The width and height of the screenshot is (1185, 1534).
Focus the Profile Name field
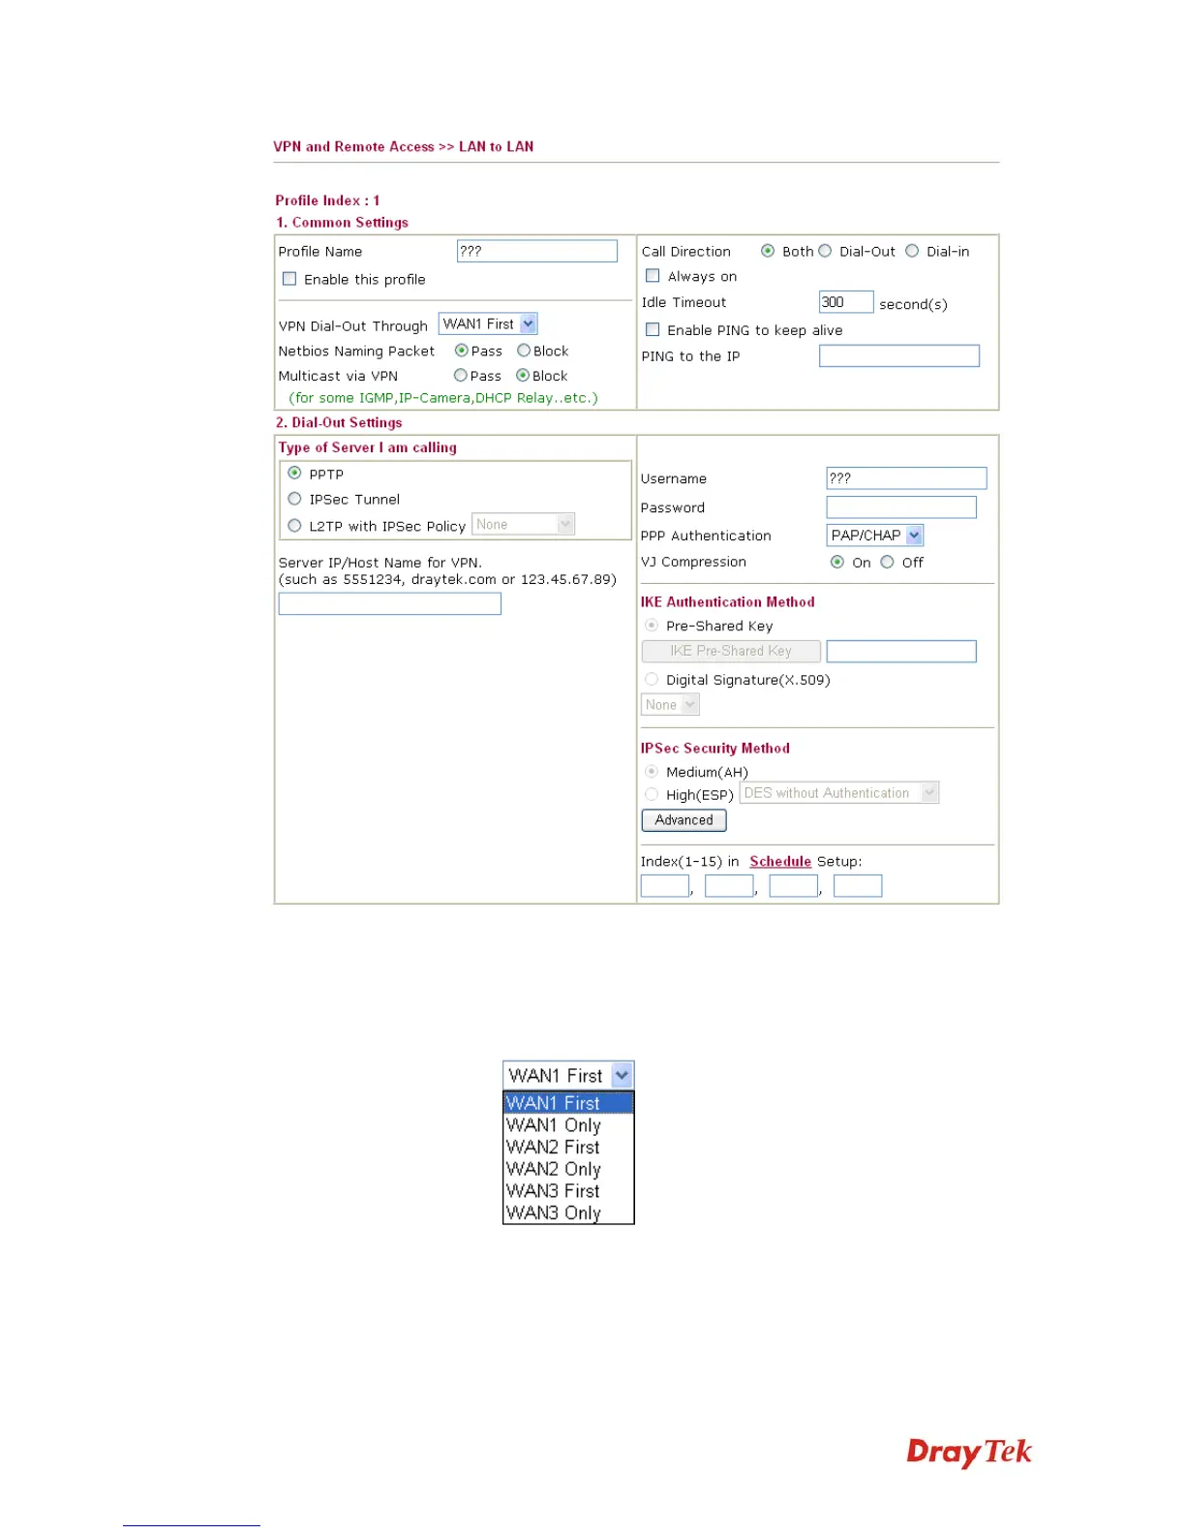[x=537, y=251]
